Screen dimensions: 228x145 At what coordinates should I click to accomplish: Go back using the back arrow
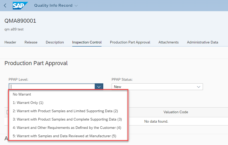[x=5, y=5]
